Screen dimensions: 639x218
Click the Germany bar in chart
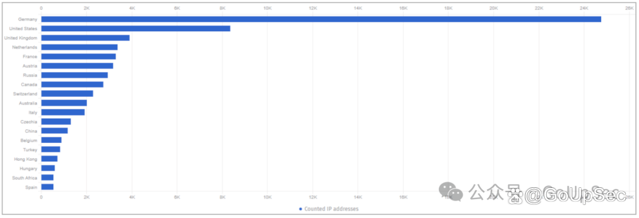pos(321,19)
